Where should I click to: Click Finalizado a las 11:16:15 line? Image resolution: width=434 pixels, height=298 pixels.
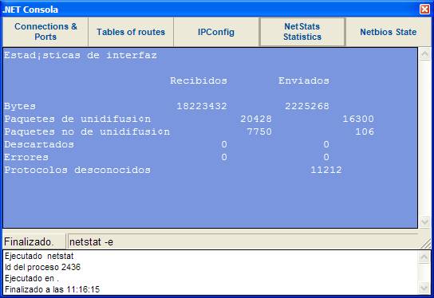pos(52,289)
